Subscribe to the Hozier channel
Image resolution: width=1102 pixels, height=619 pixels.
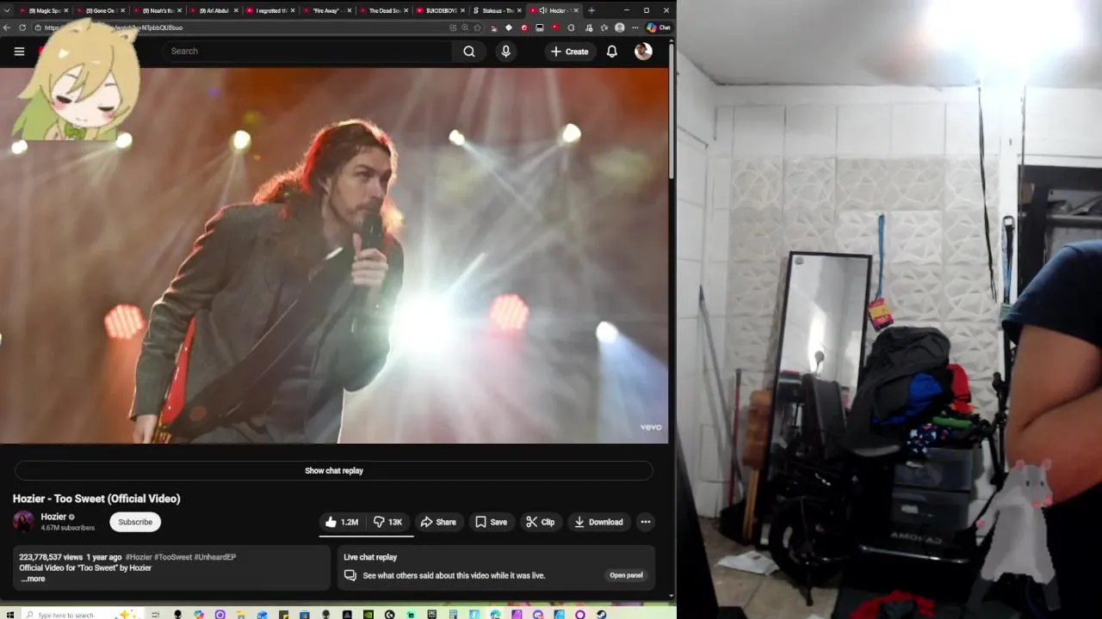[x=135, y=522]
